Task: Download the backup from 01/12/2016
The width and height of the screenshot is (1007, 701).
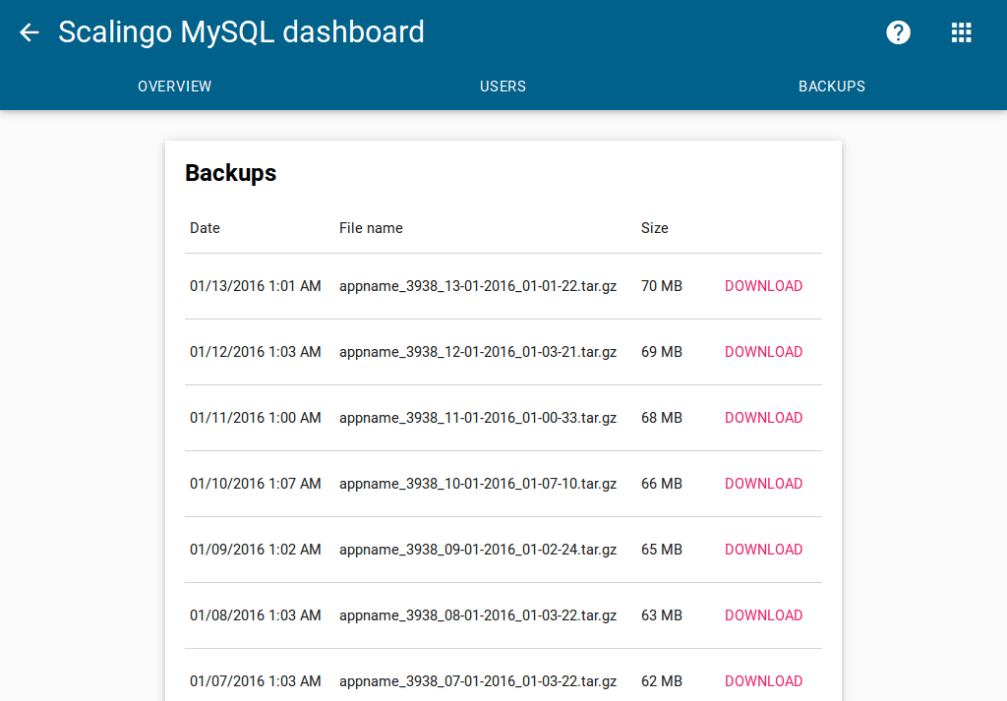Action: coord(763,352)
